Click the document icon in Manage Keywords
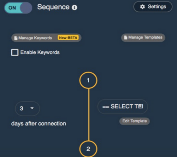This screenshot has width=177, height=157. pyautogui.click(x=16, y=38)
